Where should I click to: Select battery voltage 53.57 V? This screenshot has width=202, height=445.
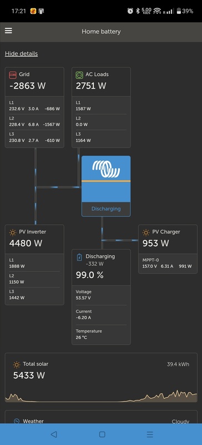tap(83, 298)
